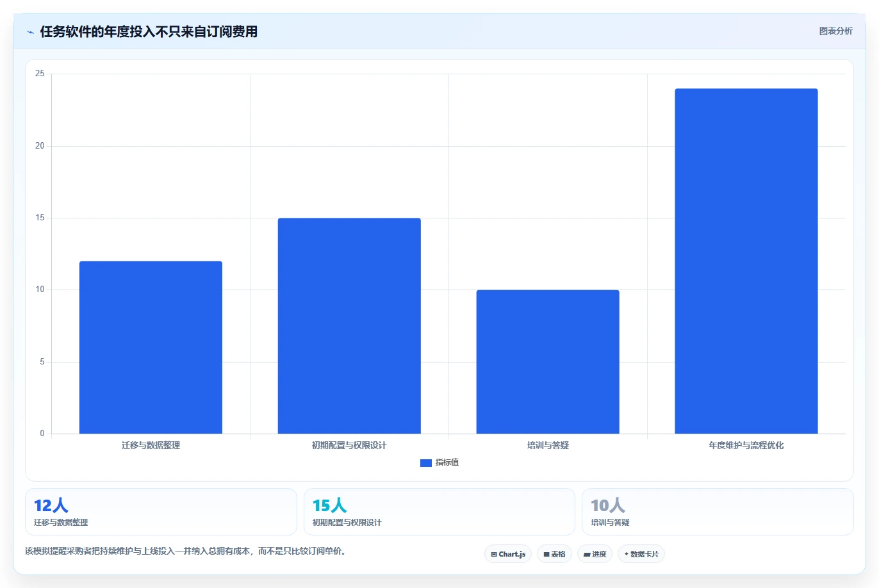This screenshot has width=879, height=588.
Task: Click the y-axis value 25
Action: (x=40, y=74)
